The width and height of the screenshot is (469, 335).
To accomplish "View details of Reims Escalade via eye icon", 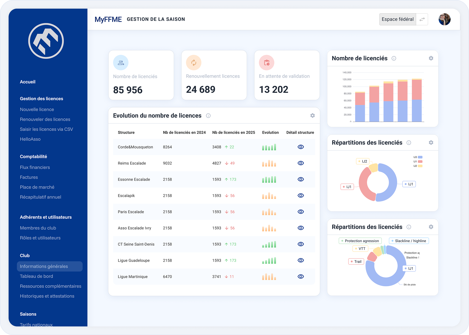I will [x=301, y=163].
